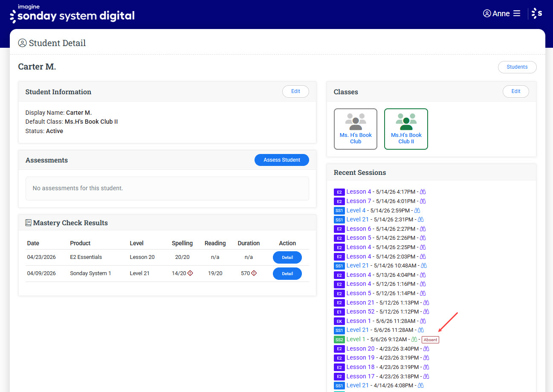Click the 19/20 reading score

pos(215,273)
